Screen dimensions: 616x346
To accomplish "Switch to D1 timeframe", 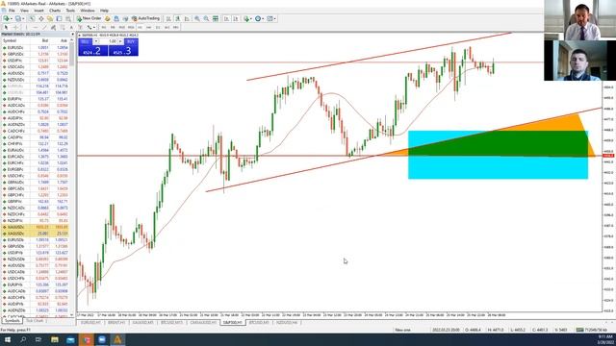I will coord(158,28).
